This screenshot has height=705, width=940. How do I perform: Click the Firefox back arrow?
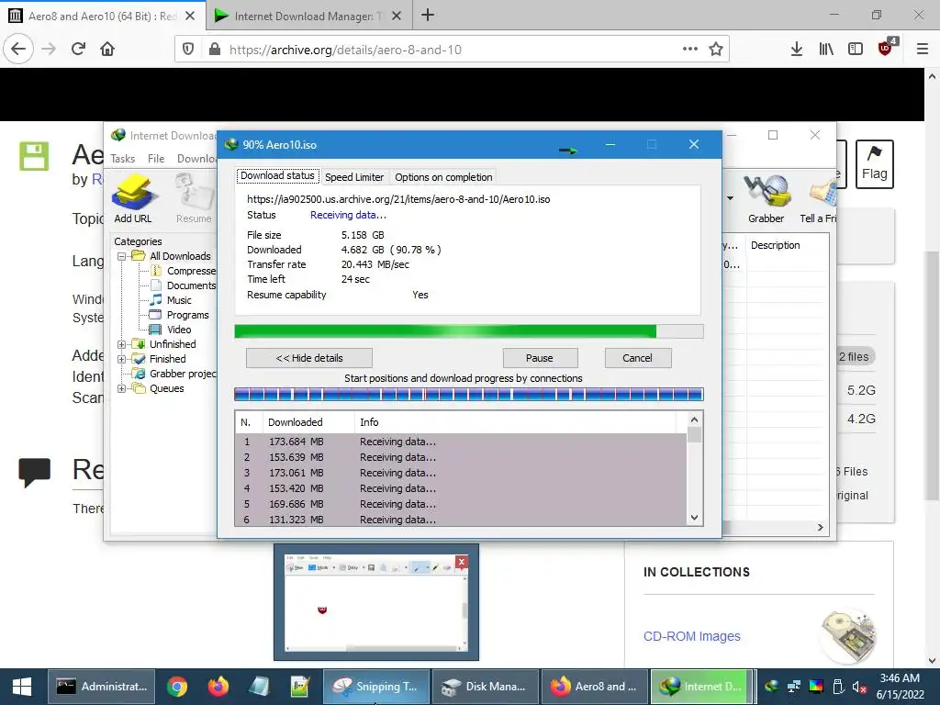click(18, 49)
